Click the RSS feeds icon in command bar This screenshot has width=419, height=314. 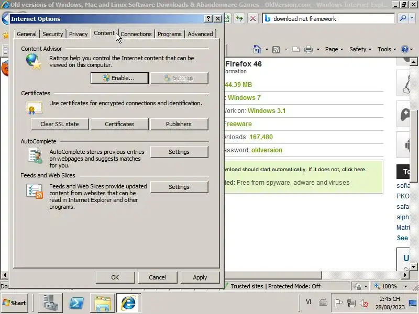276,49
